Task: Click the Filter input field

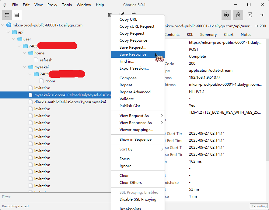Action: (55, 197)
